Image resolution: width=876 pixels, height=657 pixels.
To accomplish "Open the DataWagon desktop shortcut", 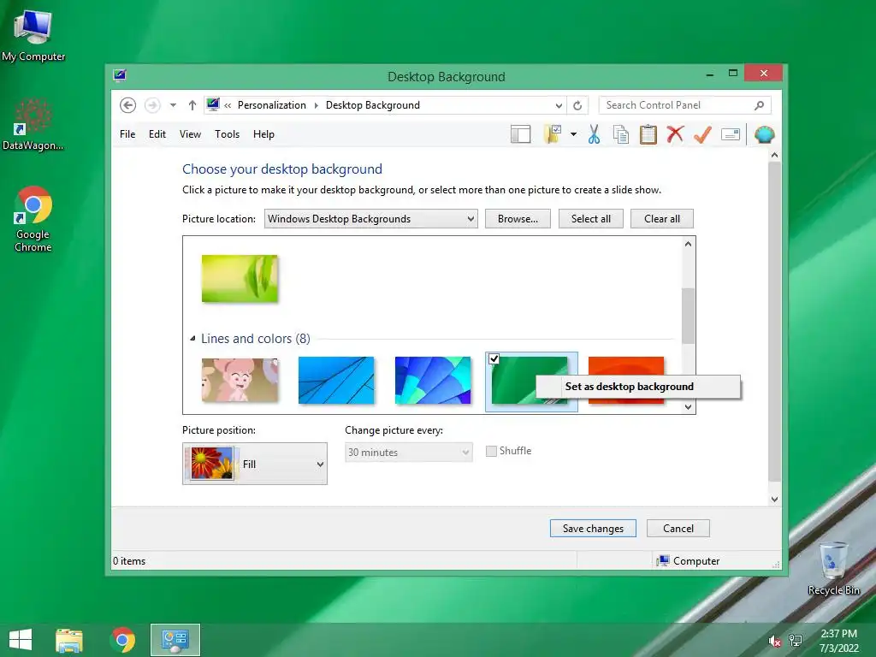I will 33,125.
